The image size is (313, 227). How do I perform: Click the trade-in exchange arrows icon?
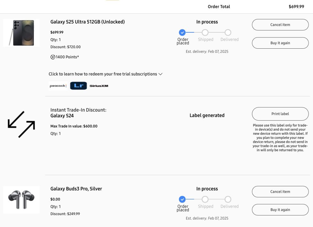coord(21,124)
